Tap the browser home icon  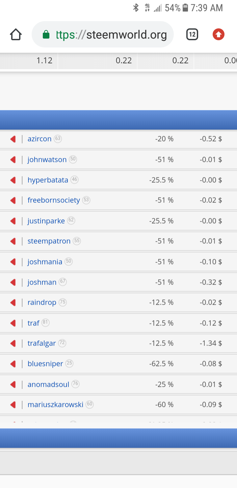point(16,34)
